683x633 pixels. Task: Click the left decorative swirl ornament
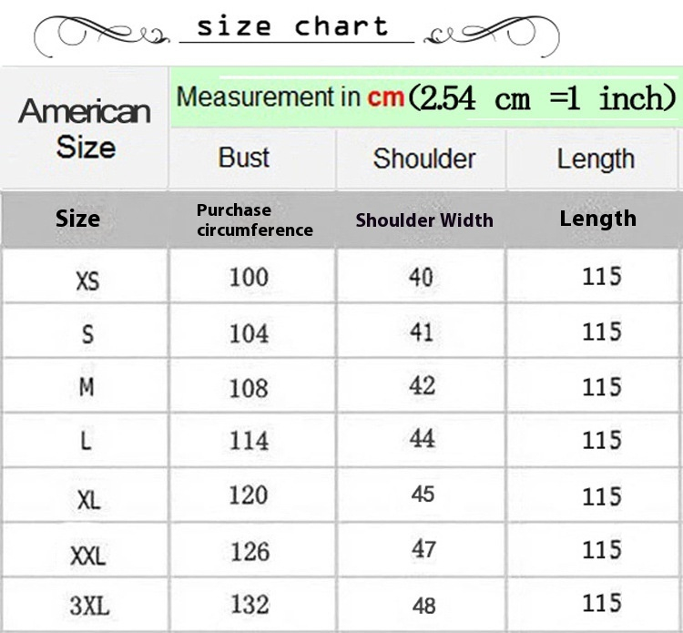tap(101, 36)
